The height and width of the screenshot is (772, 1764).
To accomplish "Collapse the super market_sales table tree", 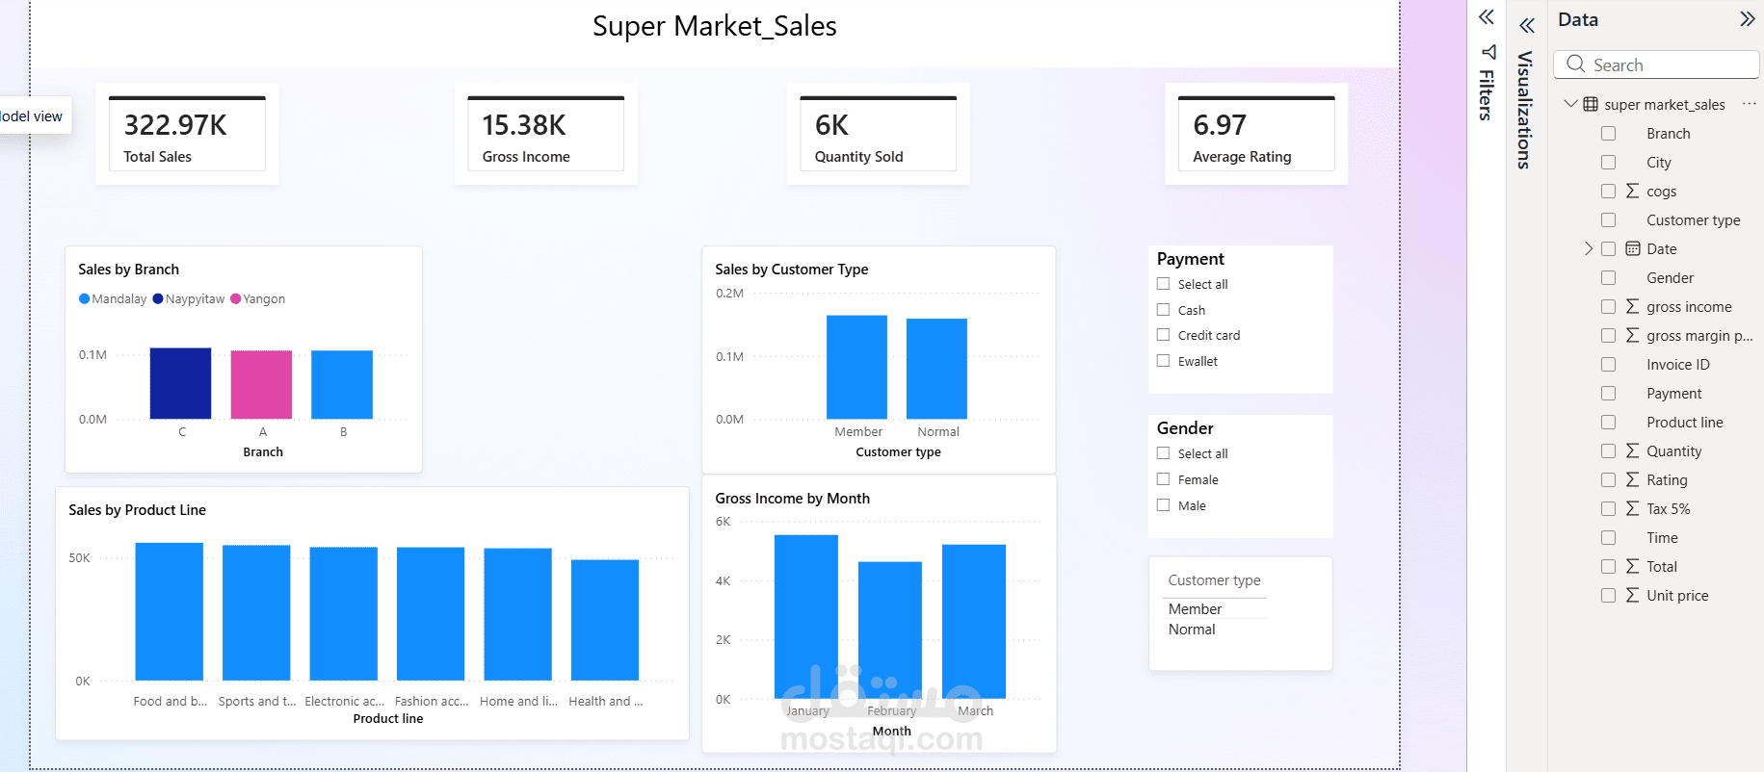I will click(x=1570, y=103).
